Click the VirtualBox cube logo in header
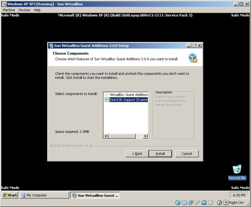Viewport: 251px width, 207px height. pos(193,58)
